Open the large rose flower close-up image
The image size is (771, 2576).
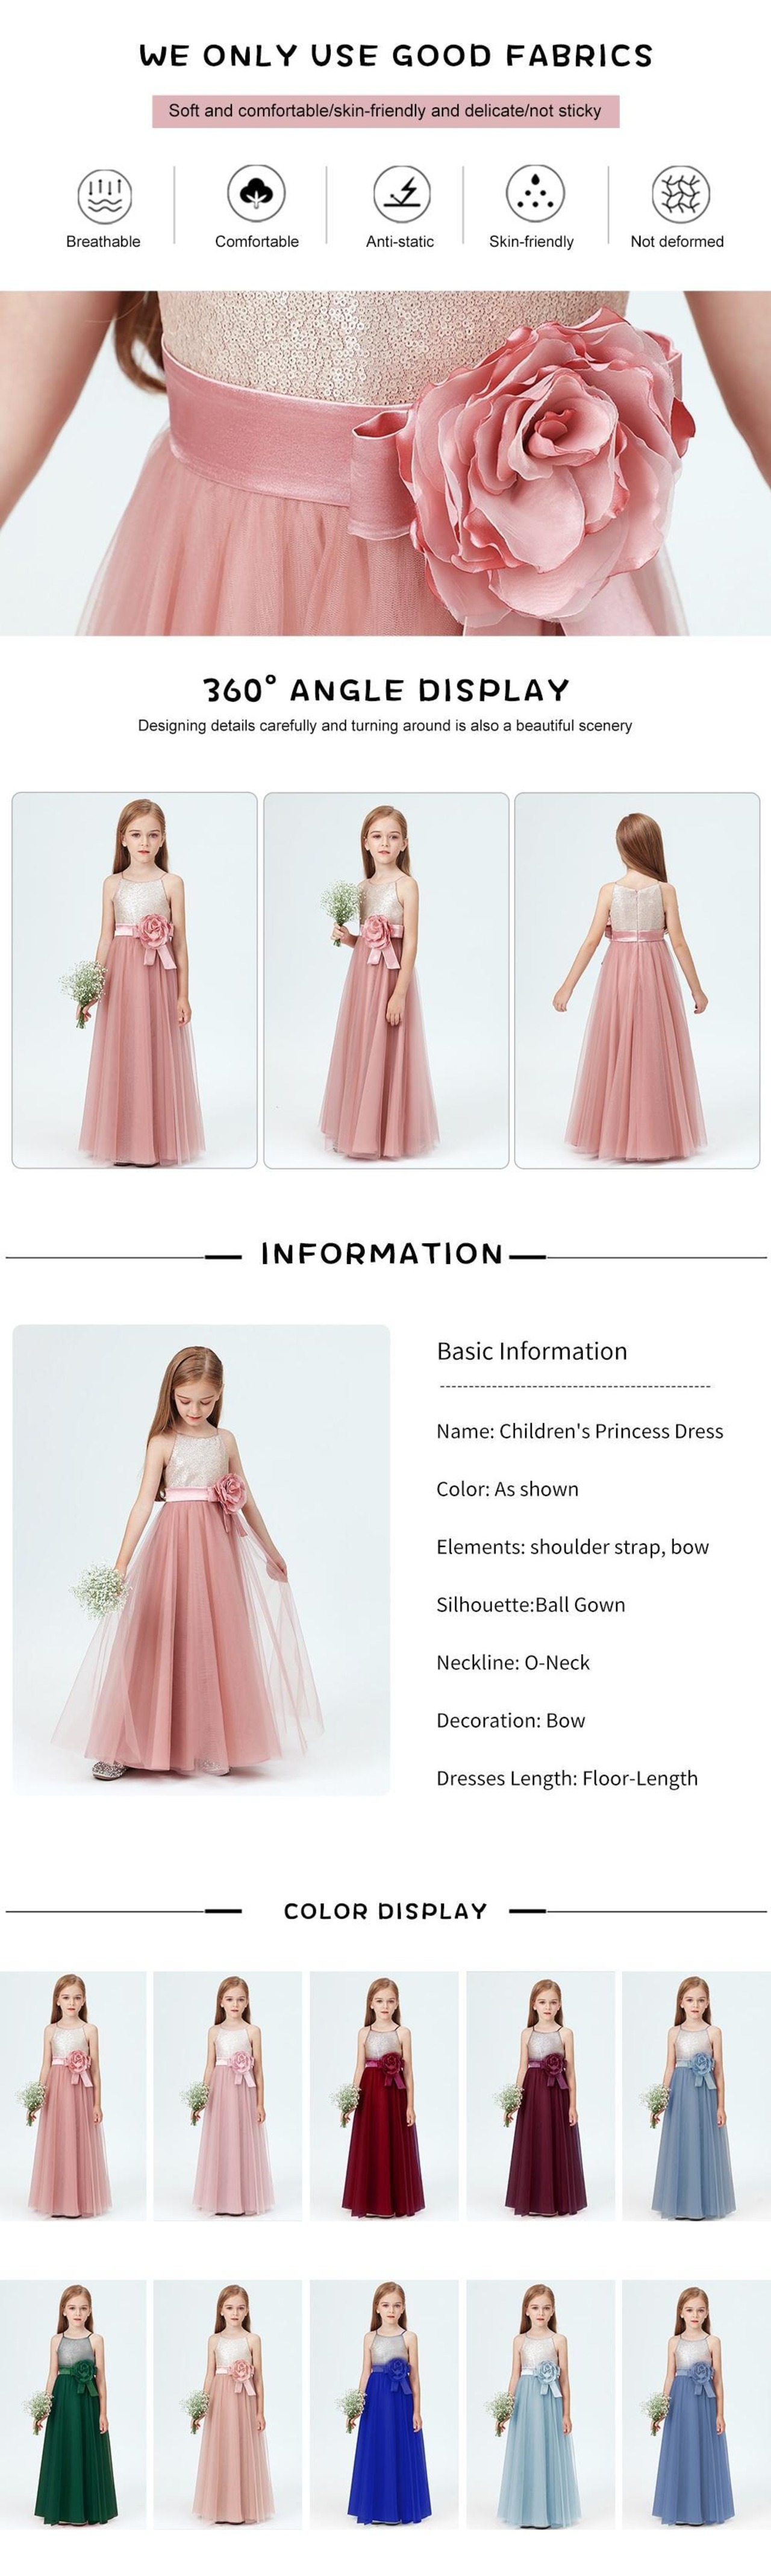(x=385, y=463)
